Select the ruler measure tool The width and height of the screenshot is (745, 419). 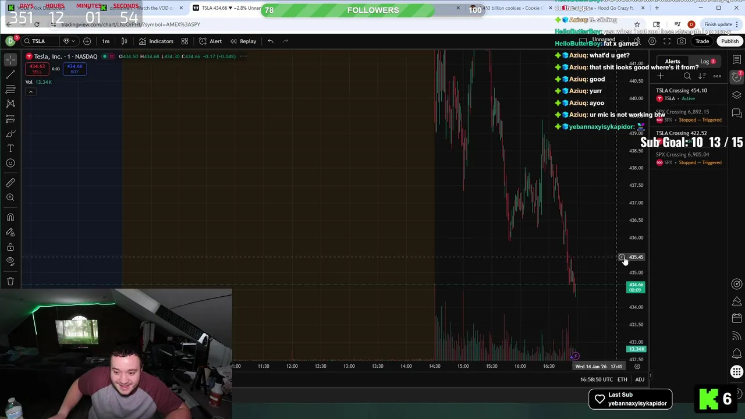click(10, 183)
